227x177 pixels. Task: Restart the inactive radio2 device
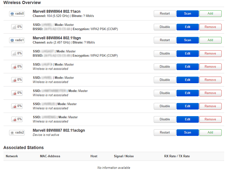coord(165,132)
